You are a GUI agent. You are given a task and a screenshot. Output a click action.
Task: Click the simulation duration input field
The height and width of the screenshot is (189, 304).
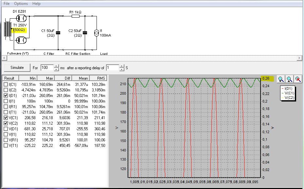[47, 68]
